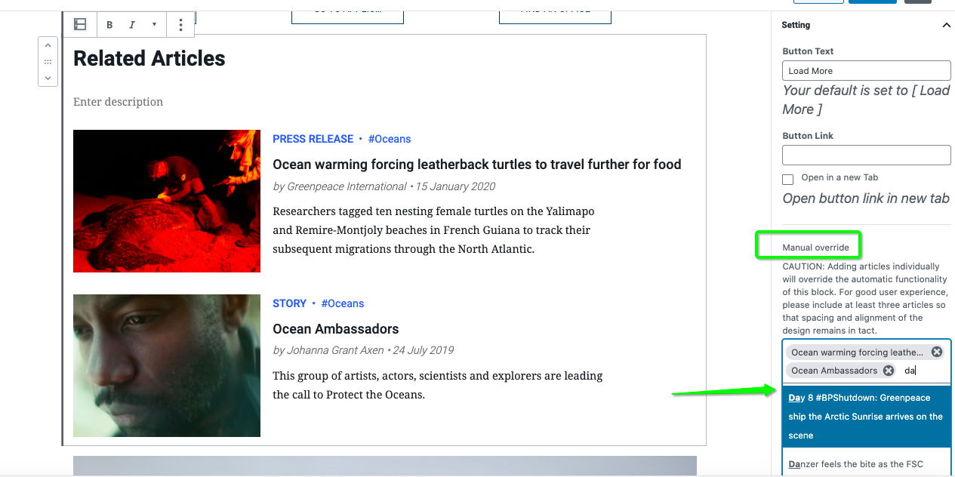Move the block down with arrow
The width and height of the screenshot is (955, 477).
click(x=48, y=78)
